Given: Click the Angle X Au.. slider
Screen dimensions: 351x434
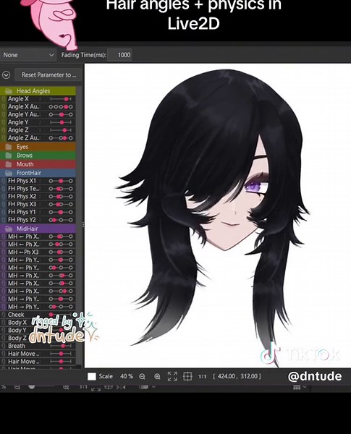Looking at the screenshot, I should [x=61, y=106].
